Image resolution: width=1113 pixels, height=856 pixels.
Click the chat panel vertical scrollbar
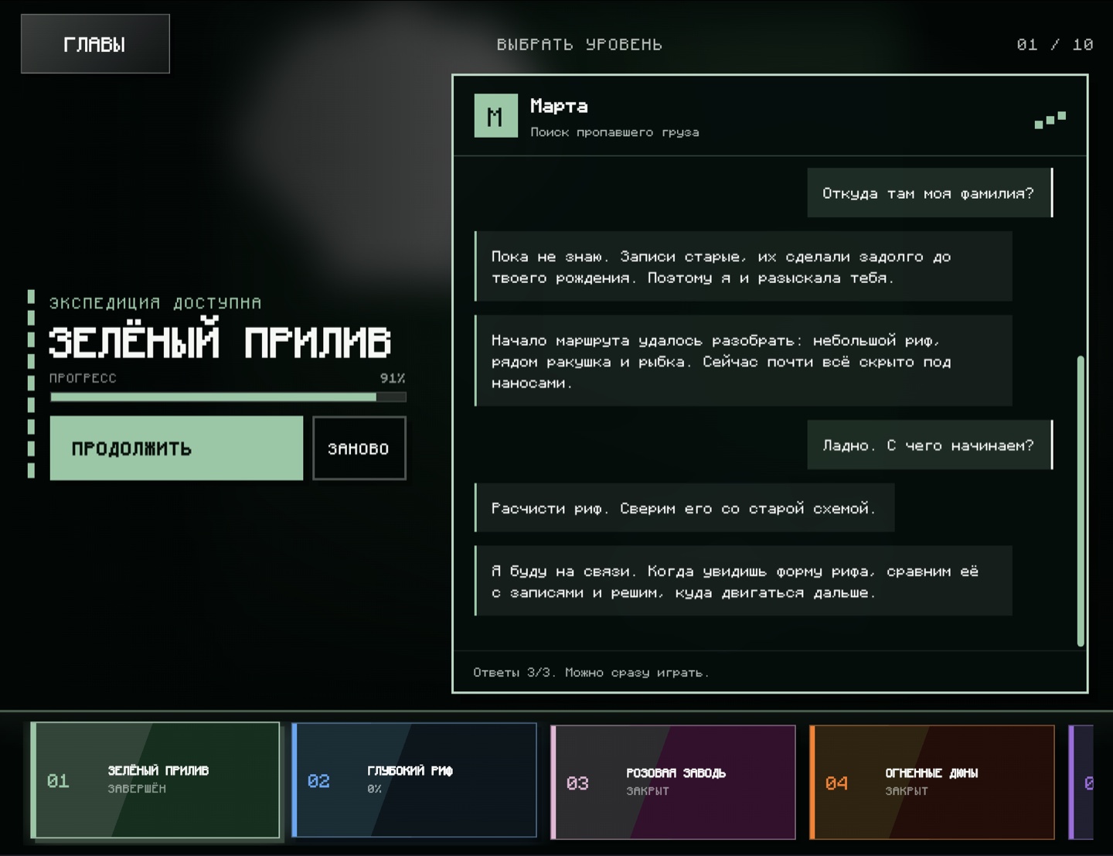[1081, 501]
